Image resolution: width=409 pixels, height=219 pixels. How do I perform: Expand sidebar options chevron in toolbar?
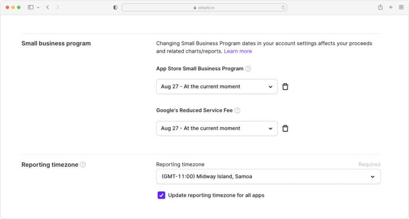(38, 8)
